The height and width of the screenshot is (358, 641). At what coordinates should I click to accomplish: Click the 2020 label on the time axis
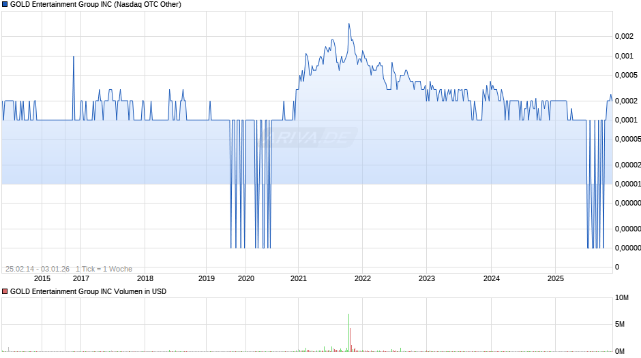(x=246, y=278)
